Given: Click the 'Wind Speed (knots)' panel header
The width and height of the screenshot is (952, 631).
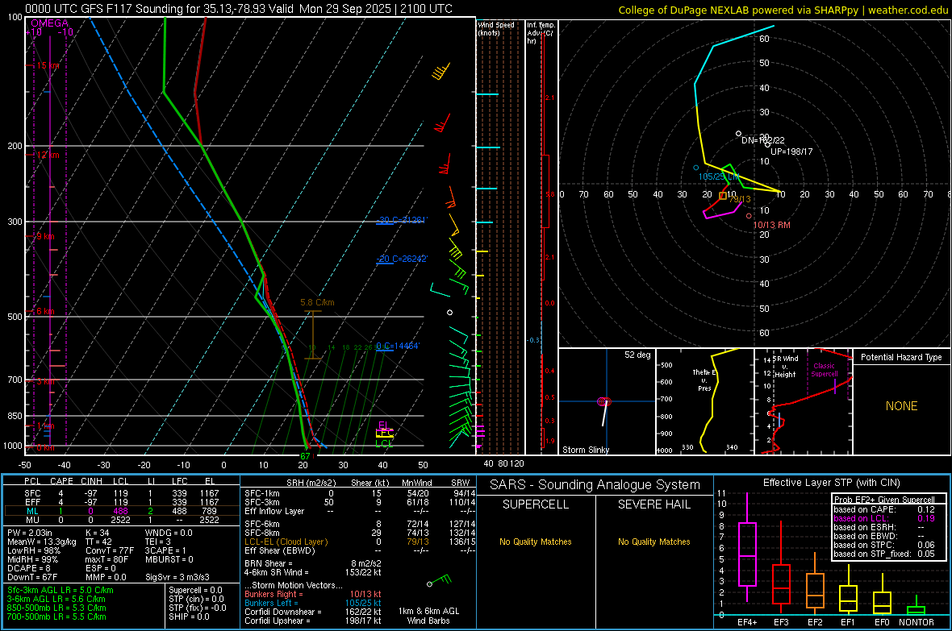Looking at the screenshot, I should point(496,29).
